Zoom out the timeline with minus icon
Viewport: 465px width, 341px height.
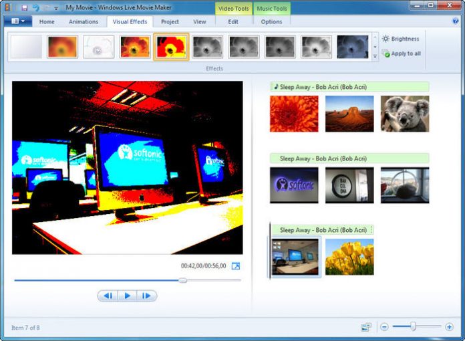pos(384,327)
